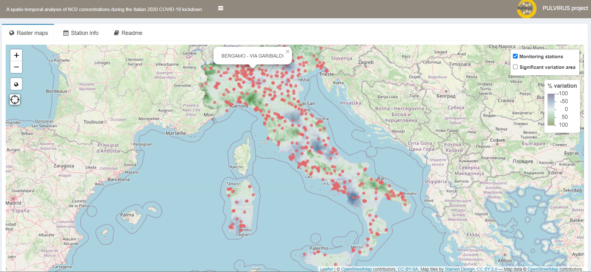Viewport: 591px width, 272px height.
Task: Click the Barcelona map label
Action: [x=119, y=180]
